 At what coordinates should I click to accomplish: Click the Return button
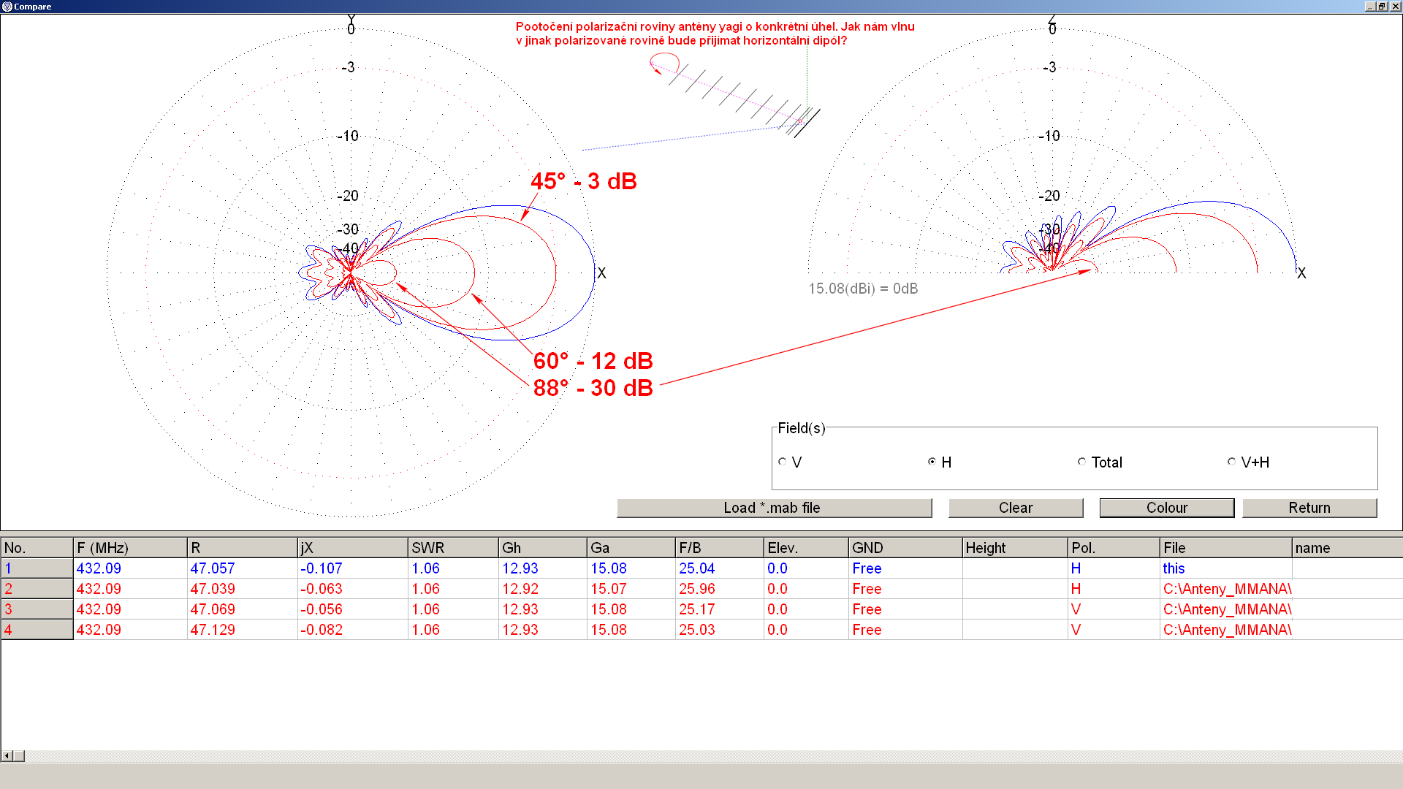point(1309,508)
